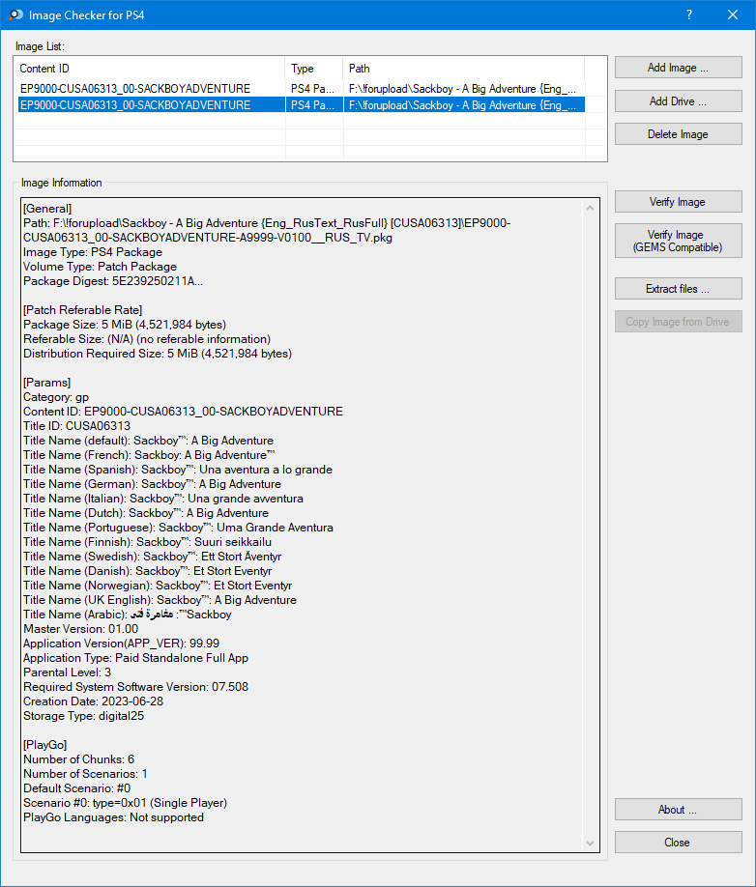Click the Category: gp line

click(x=56, y=397)
